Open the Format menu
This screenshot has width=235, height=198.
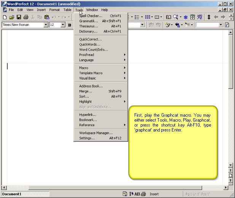[54, 10]
